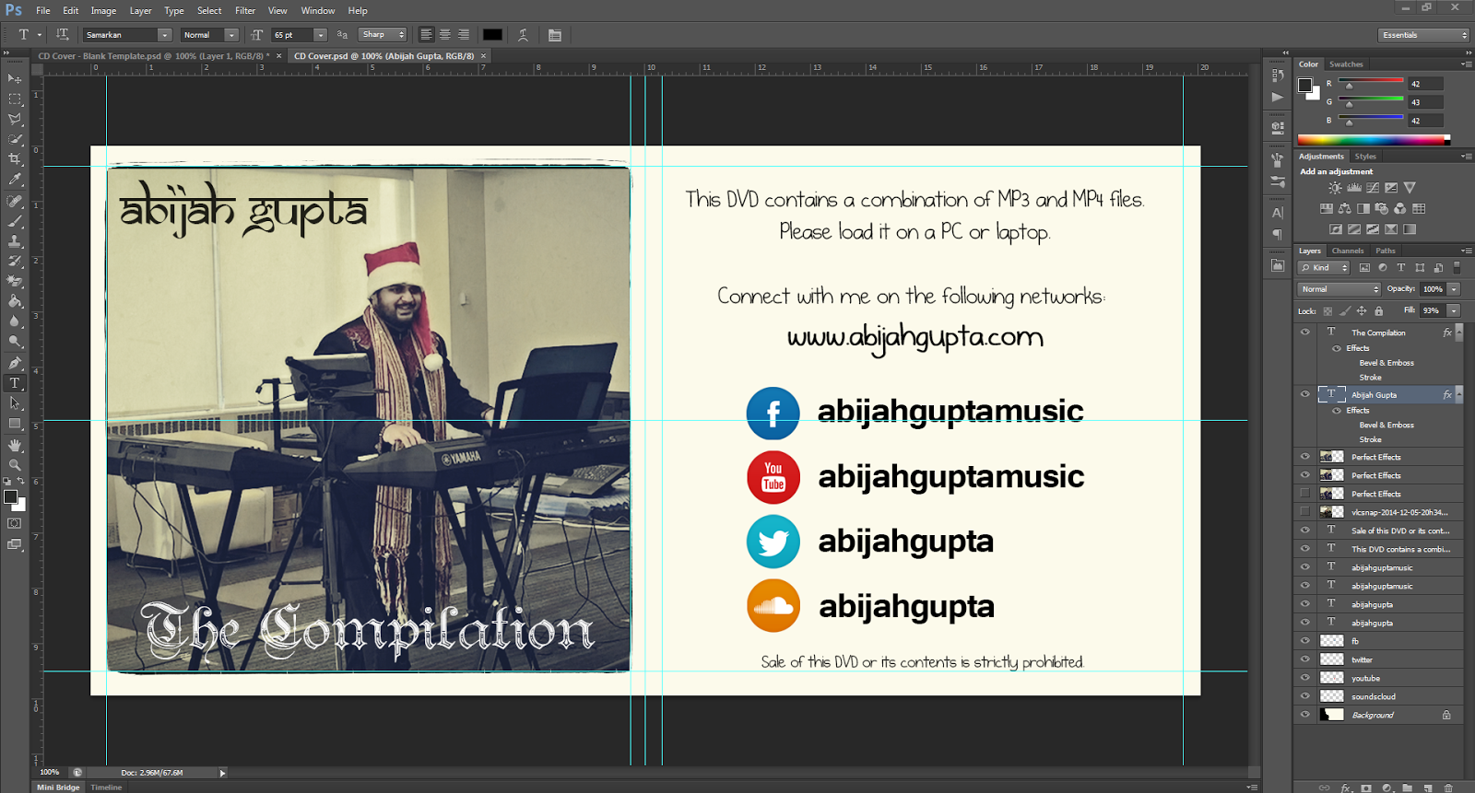Filter layers by type layers icon
The height and width of the screenshot is (793, 1475).
(x=1401, y=268)
